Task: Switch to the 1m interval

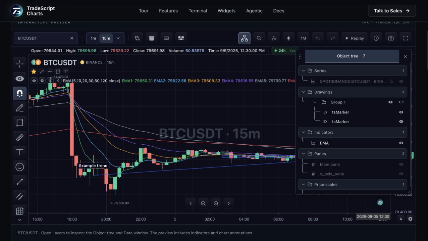Action: click(93, 38)
